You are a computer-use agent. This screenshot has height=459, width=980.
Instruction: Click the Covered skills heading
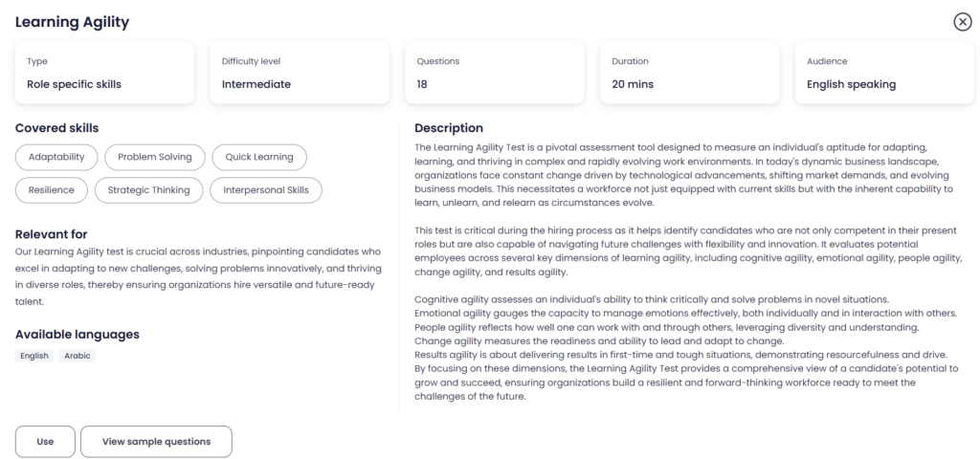click(x=56, y=128)
